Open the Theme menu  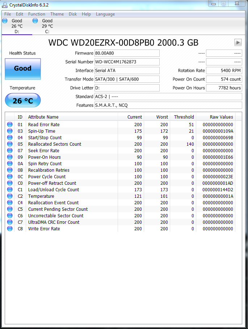(x=57, y=14)
